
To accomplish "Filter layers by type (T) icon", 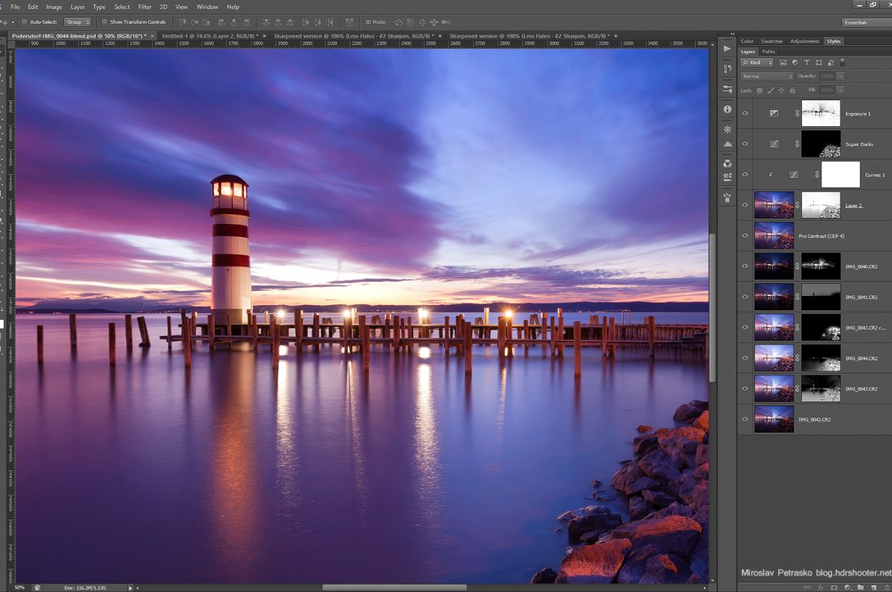I will (806, 62).
